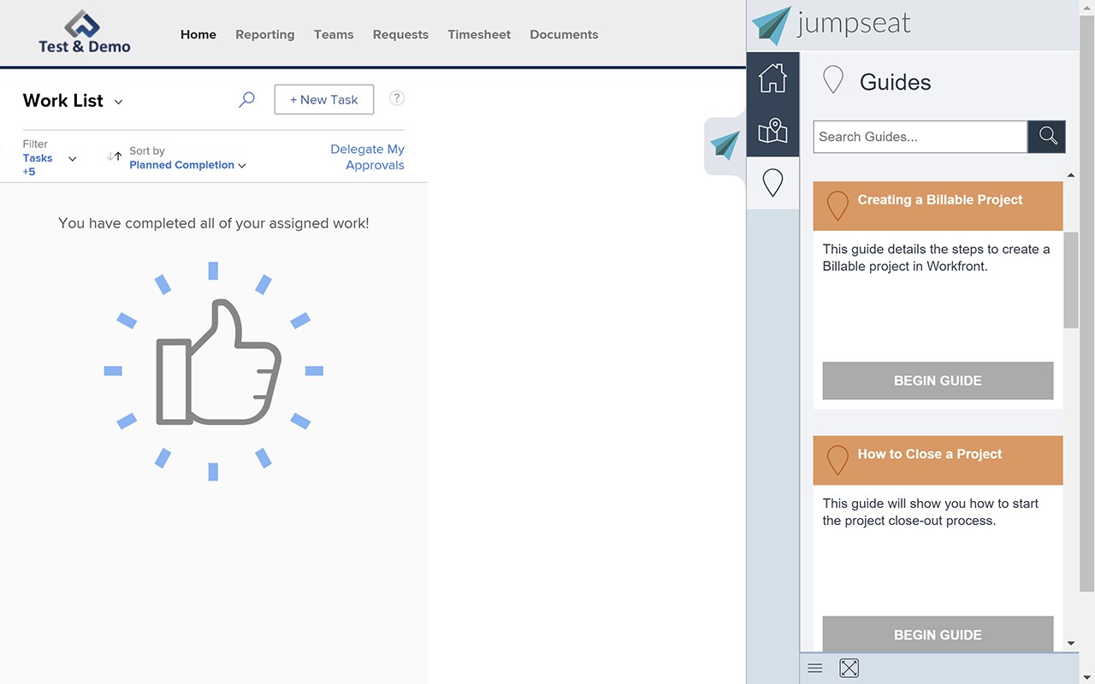
Task: Click the search guides magnifier button
Action: coord(1047,137)
